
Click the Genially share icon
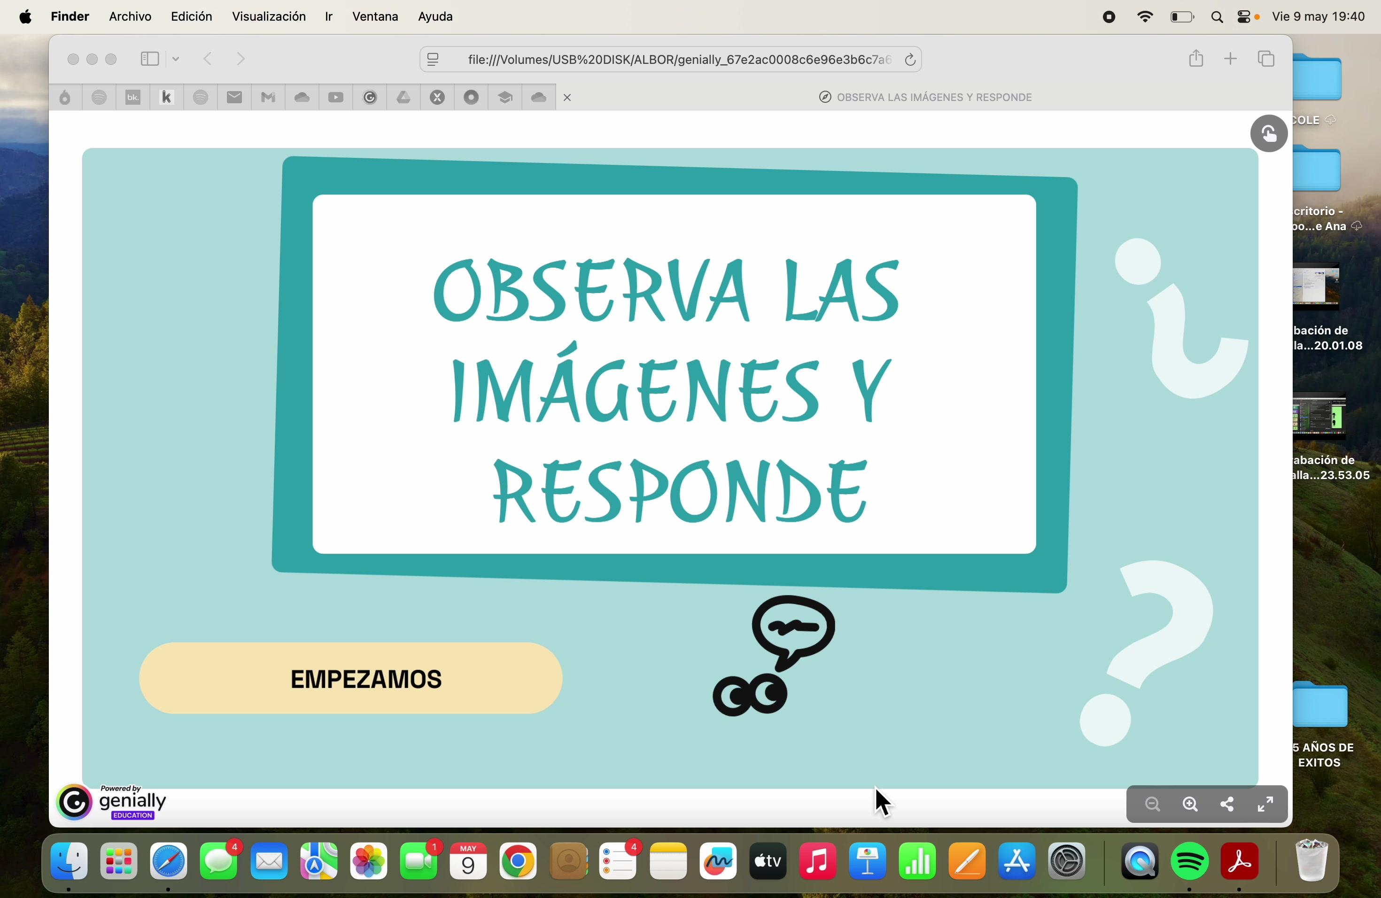coord(1227,804)
